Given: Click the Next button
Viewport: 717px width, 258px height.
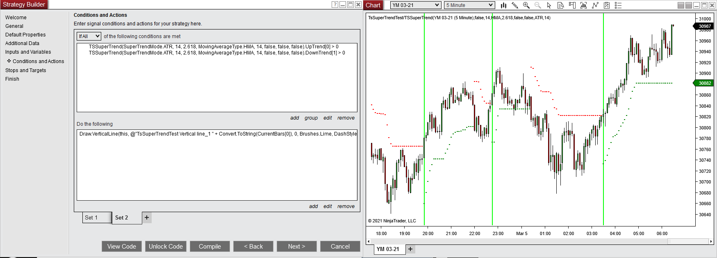Looking at the screenshot, I should pyautogui.click(x=297, y=246).
